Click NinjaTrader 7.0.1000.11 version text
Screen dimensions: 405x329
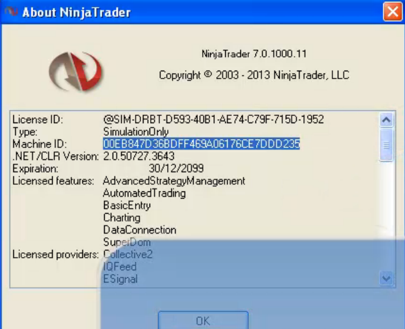254,54
